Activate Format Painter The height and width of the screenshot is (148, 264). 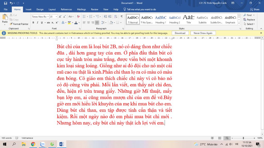click(x=19, y=24)
